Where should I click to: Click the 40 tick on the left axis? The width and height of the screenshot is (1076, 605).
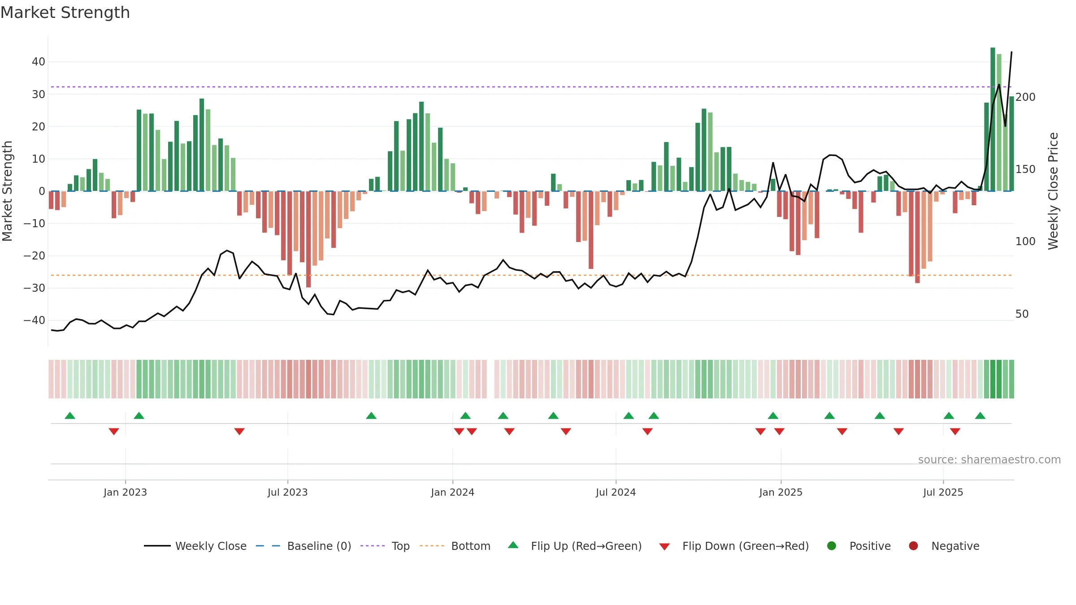(x=39, y=62)
